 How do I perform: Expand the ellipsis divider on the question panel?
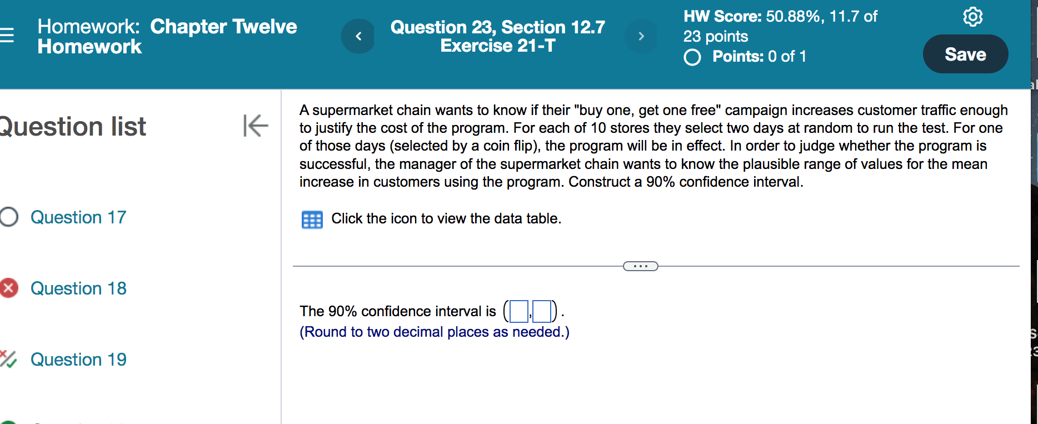click(x=640, y=266)
